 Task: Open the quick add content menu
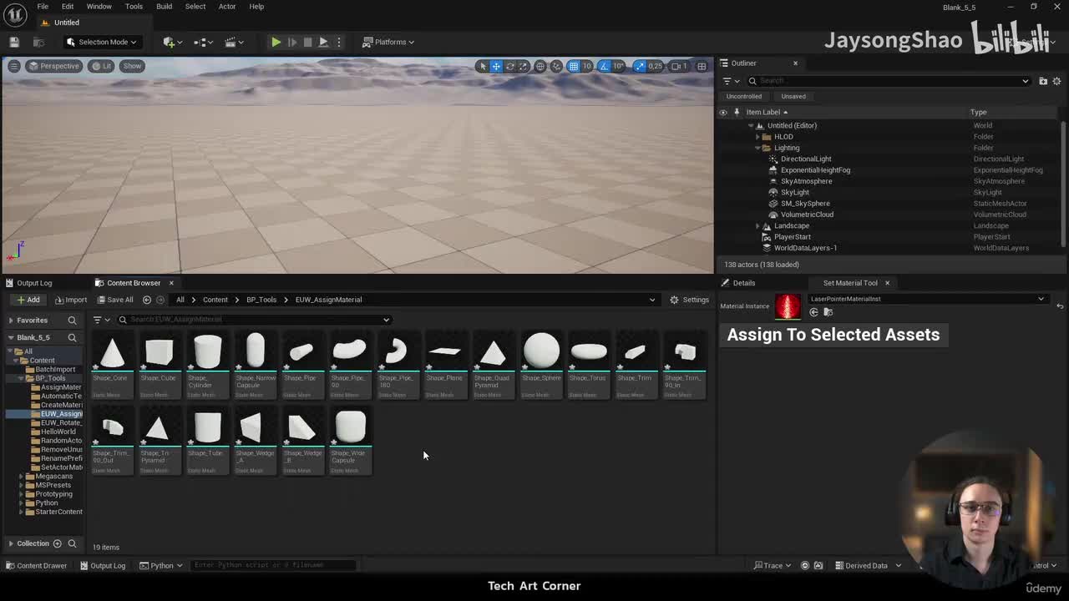point(171,42)
